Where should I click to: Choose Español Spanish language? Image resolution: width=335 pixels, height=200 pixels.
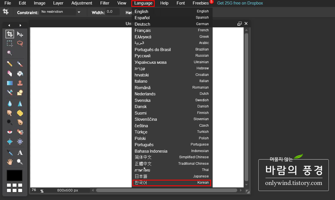[x=172, y=17]
